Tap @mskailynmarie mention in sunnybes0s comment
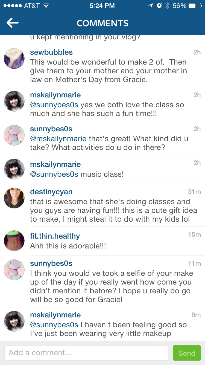Image resolution: width=205 pixels, height=365 pixels. pyautogui.click(x=58, y=139)
